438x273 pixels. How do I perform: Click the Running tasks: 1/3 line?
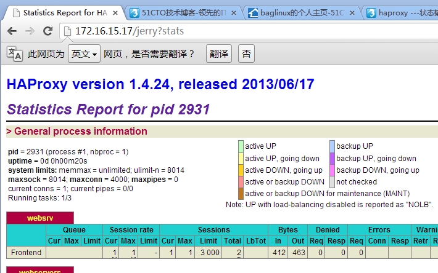coord(39,198)
